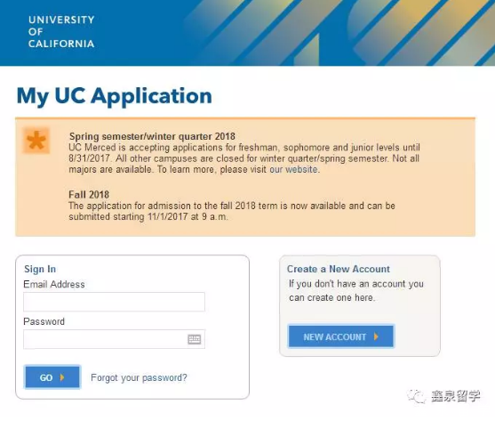Screen dimensions: 495x429
Task: Click the University of California logo
Action: [x=61, y=32]
